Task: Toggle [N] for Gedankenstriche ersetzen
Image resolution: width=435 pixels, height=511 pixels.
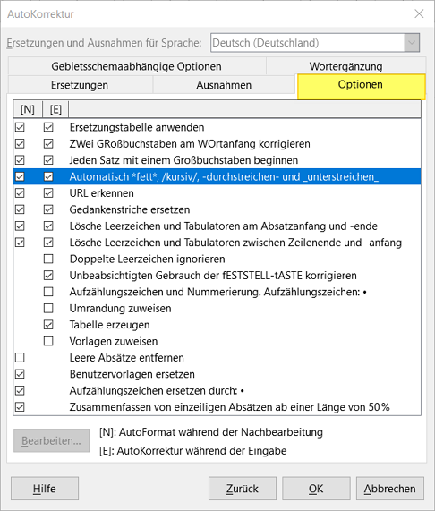Action: tap(20, 209)
